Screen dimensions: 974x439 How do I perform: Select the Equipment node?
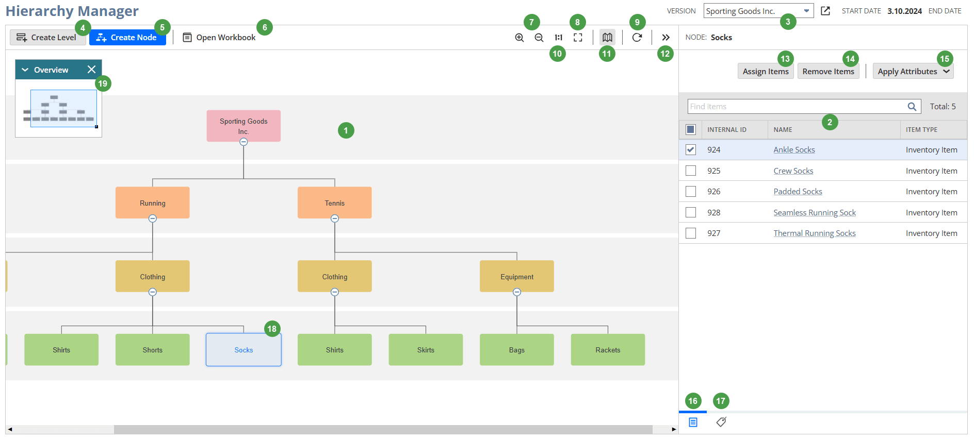coord(517,276)
